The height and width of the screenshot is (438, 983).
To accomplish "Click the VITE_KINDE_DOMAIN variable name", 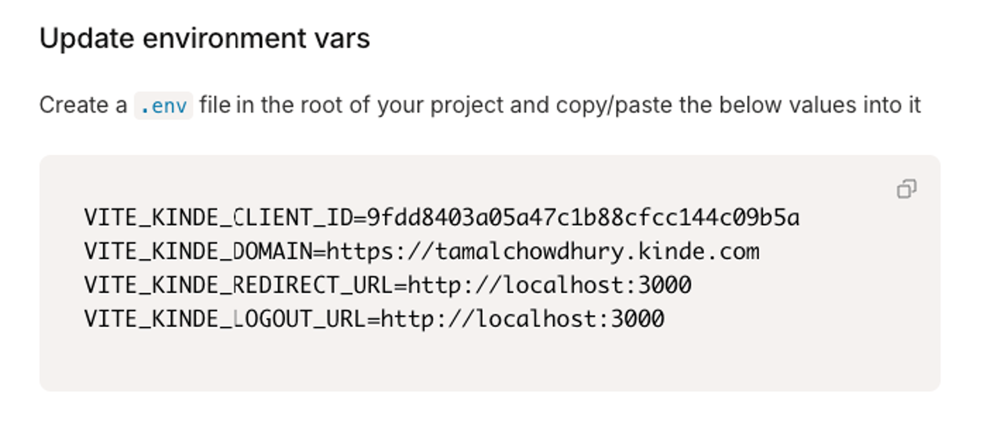I will (x=198, y=251).
